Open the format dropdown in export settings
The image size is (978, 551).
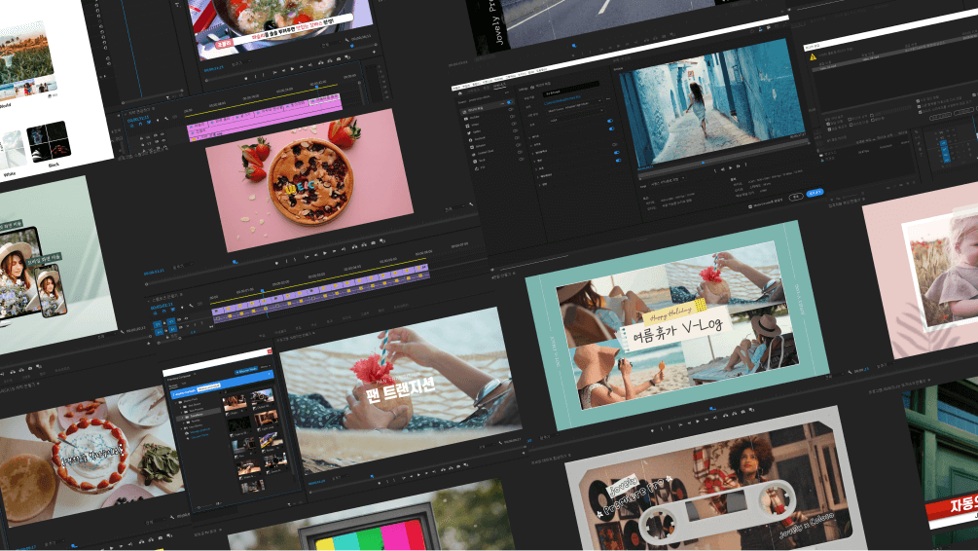pos(576,117)
